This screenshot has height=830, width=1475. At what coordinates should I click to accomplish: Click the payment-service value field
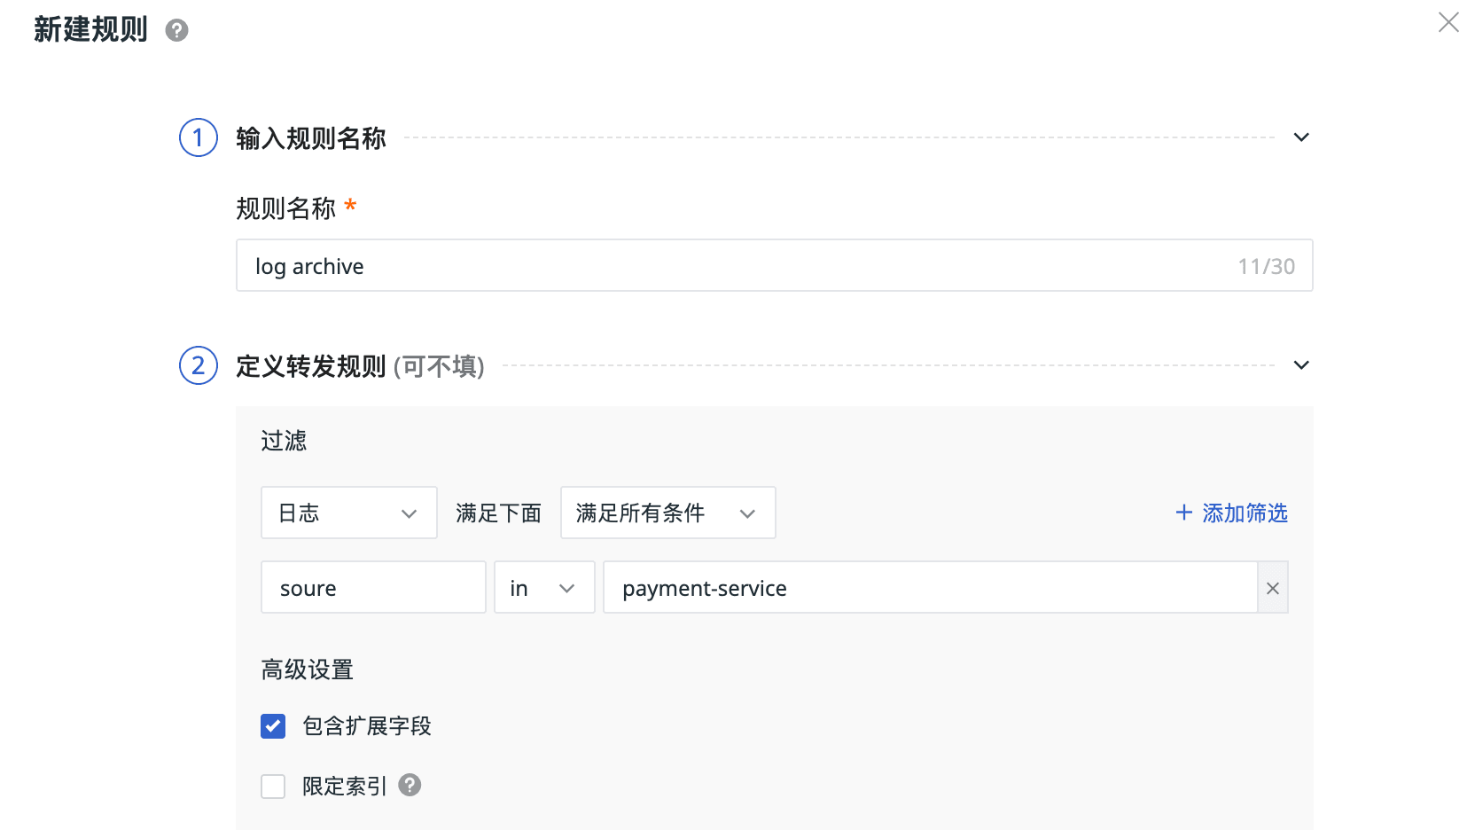[931, 587]
